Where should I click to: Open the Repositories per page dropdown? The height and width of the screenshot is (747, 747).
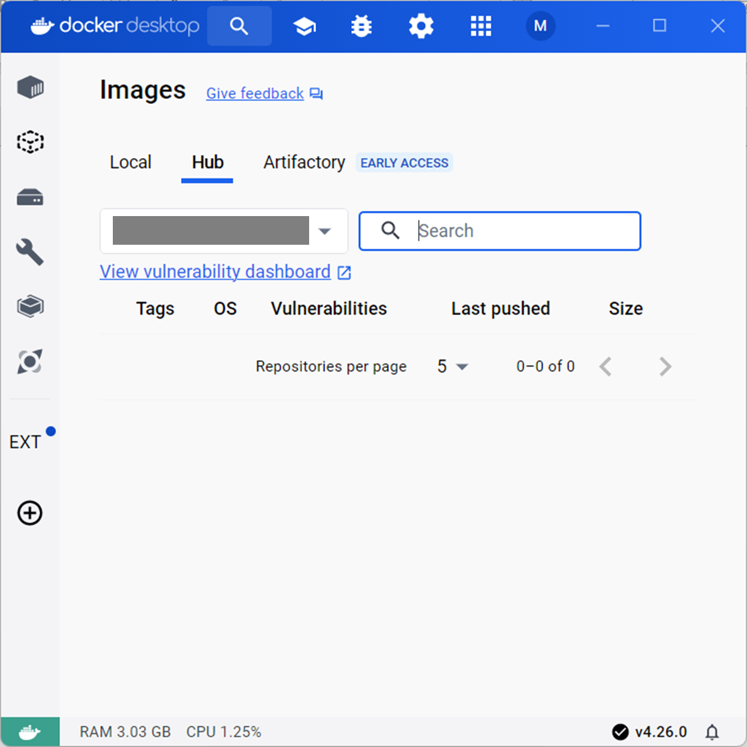[453, 366]
